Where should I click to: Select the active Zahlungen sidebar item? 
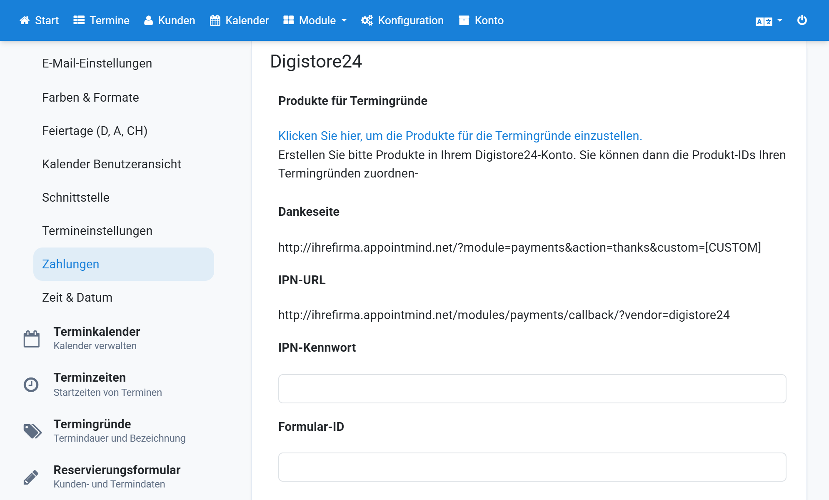pos(124,264)
